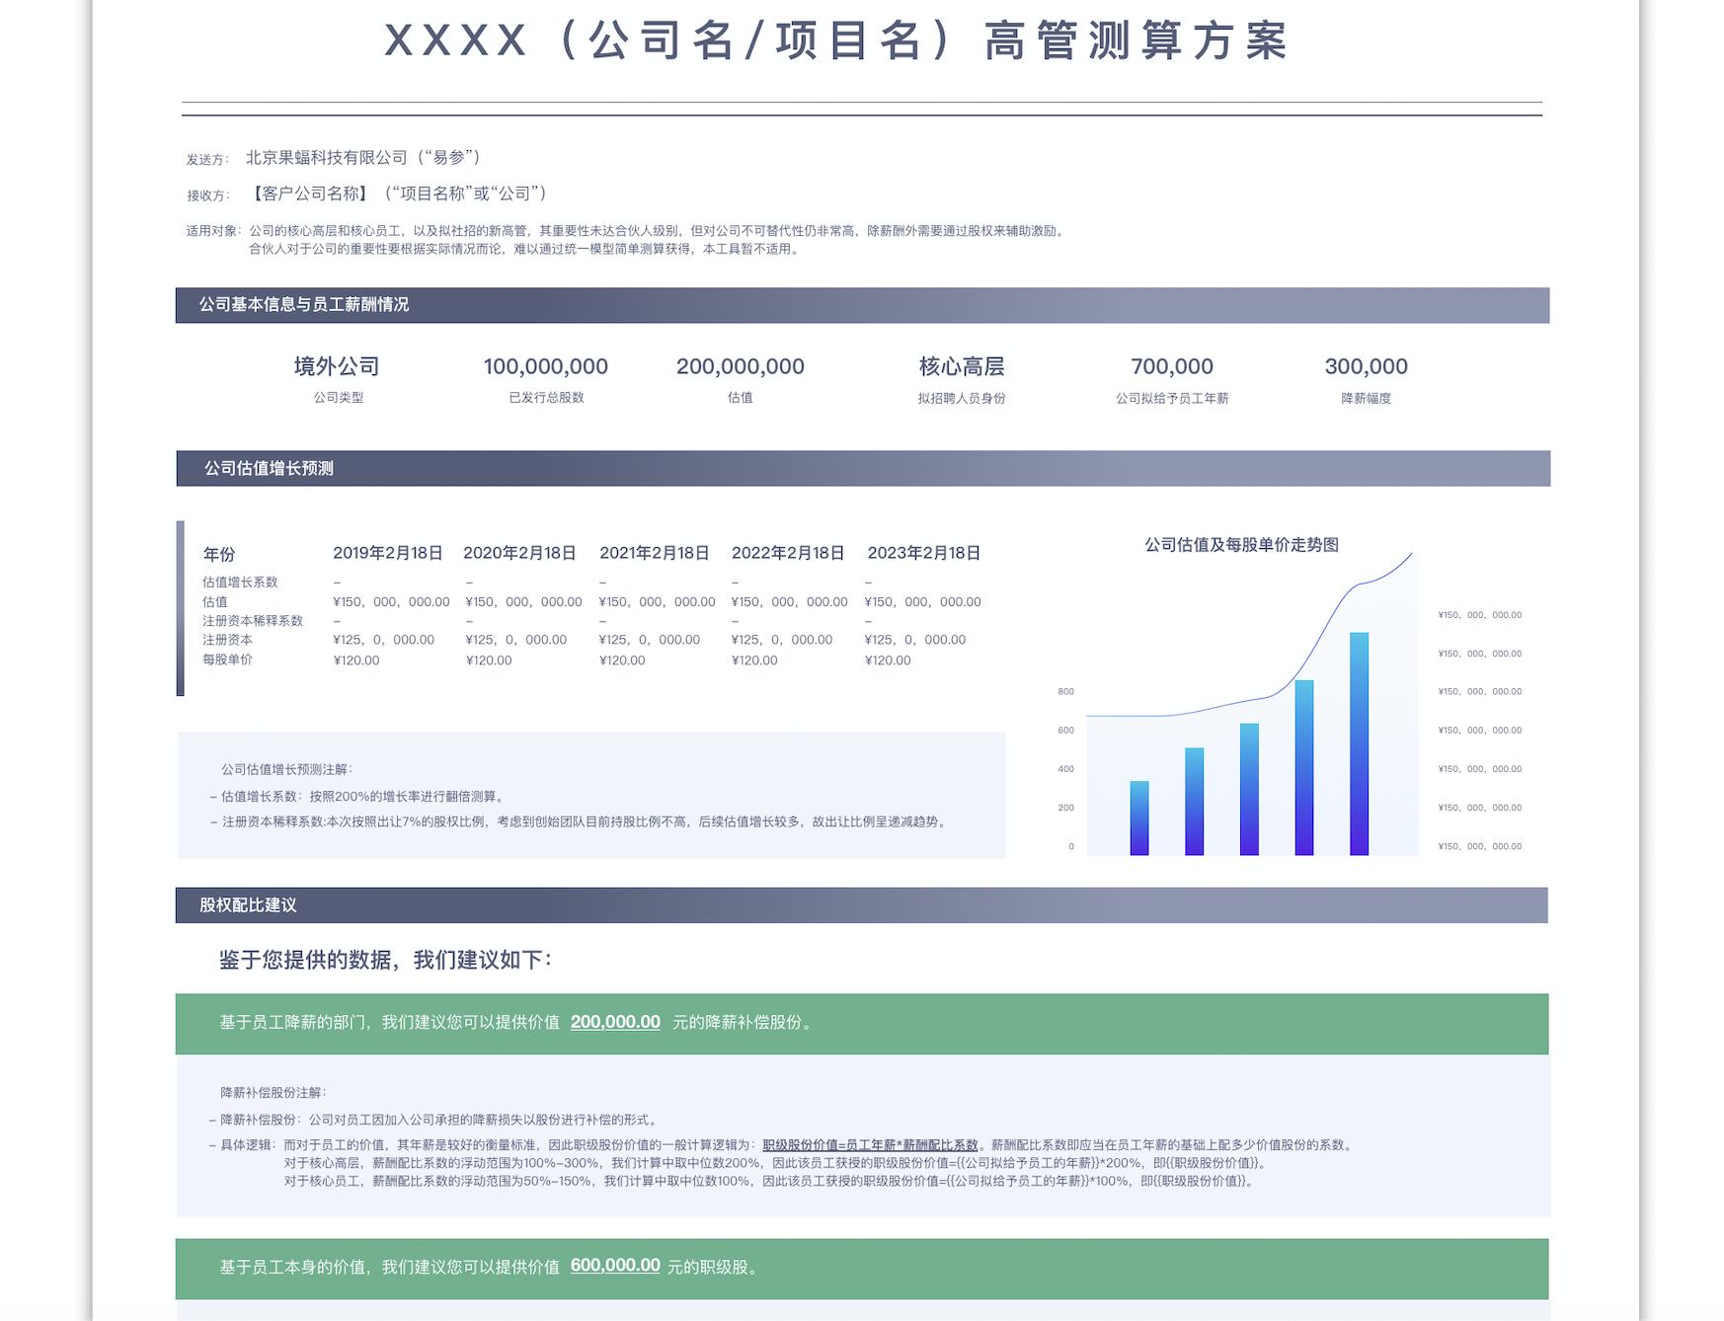Click column header 2021年2月18日
The height and width of the screenshot is (1321, 1724).
[655, 553]
